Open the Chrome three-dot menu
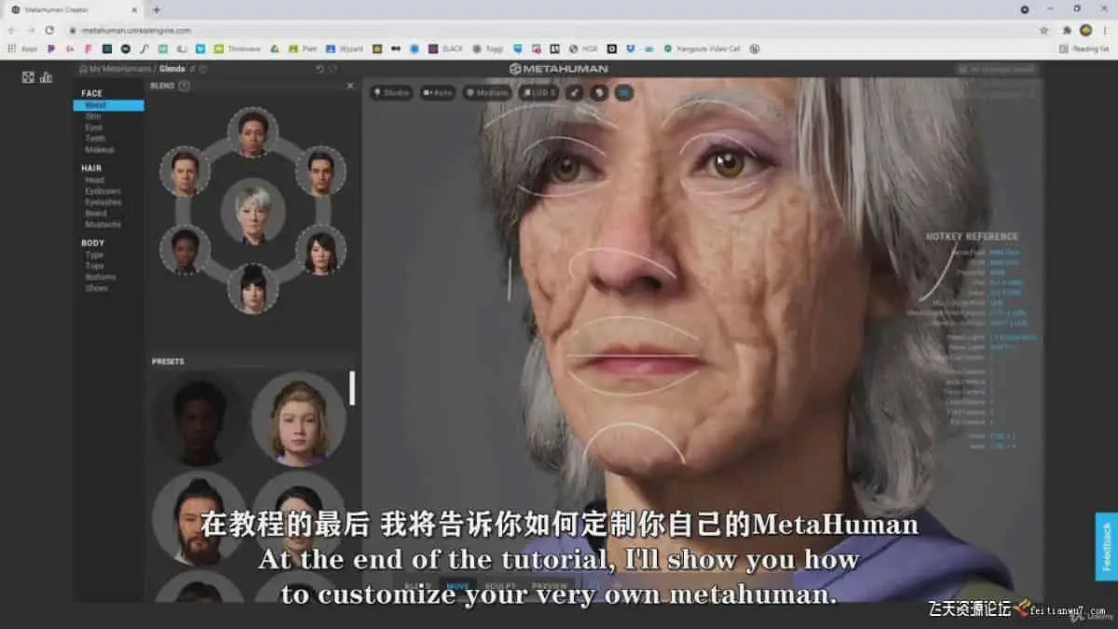This screenshot has width=1118, height=629. click(x=1105, y=30)
